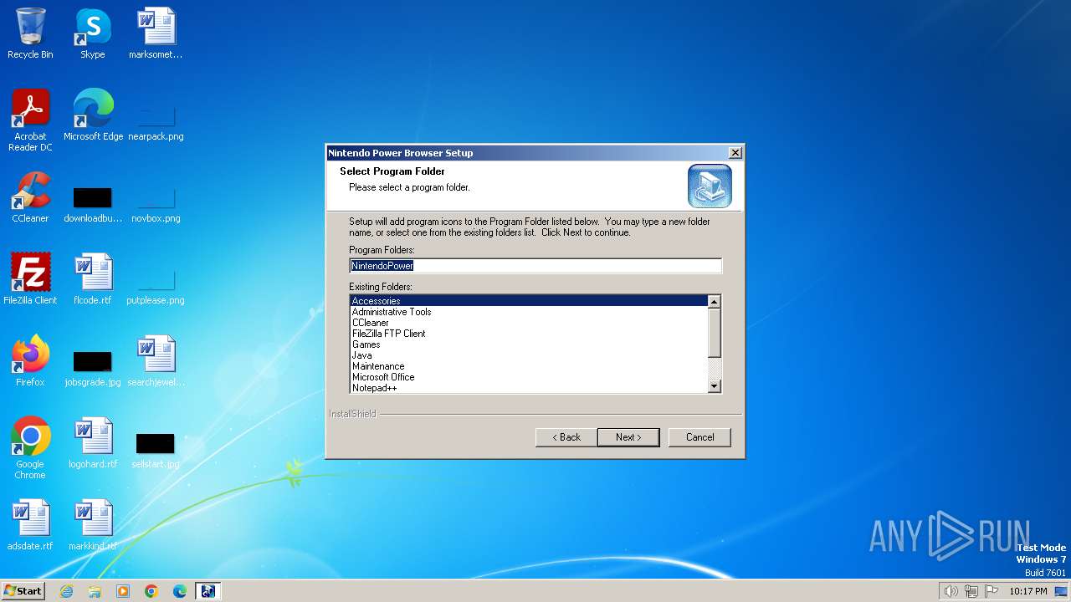Launch Edge from the taskbar
Image resolution: width=1071 pixels, height=602 pixels.
point(180,591)
